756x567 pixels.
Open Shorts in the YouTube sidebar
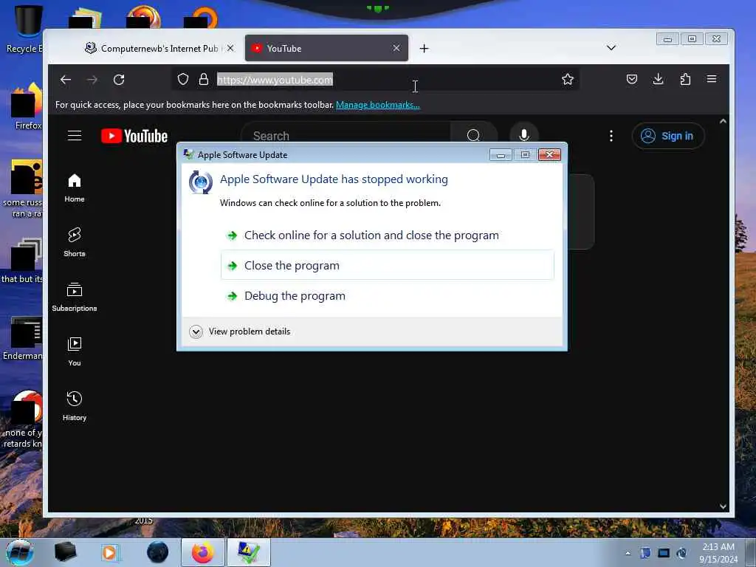(x=75, y=242)
